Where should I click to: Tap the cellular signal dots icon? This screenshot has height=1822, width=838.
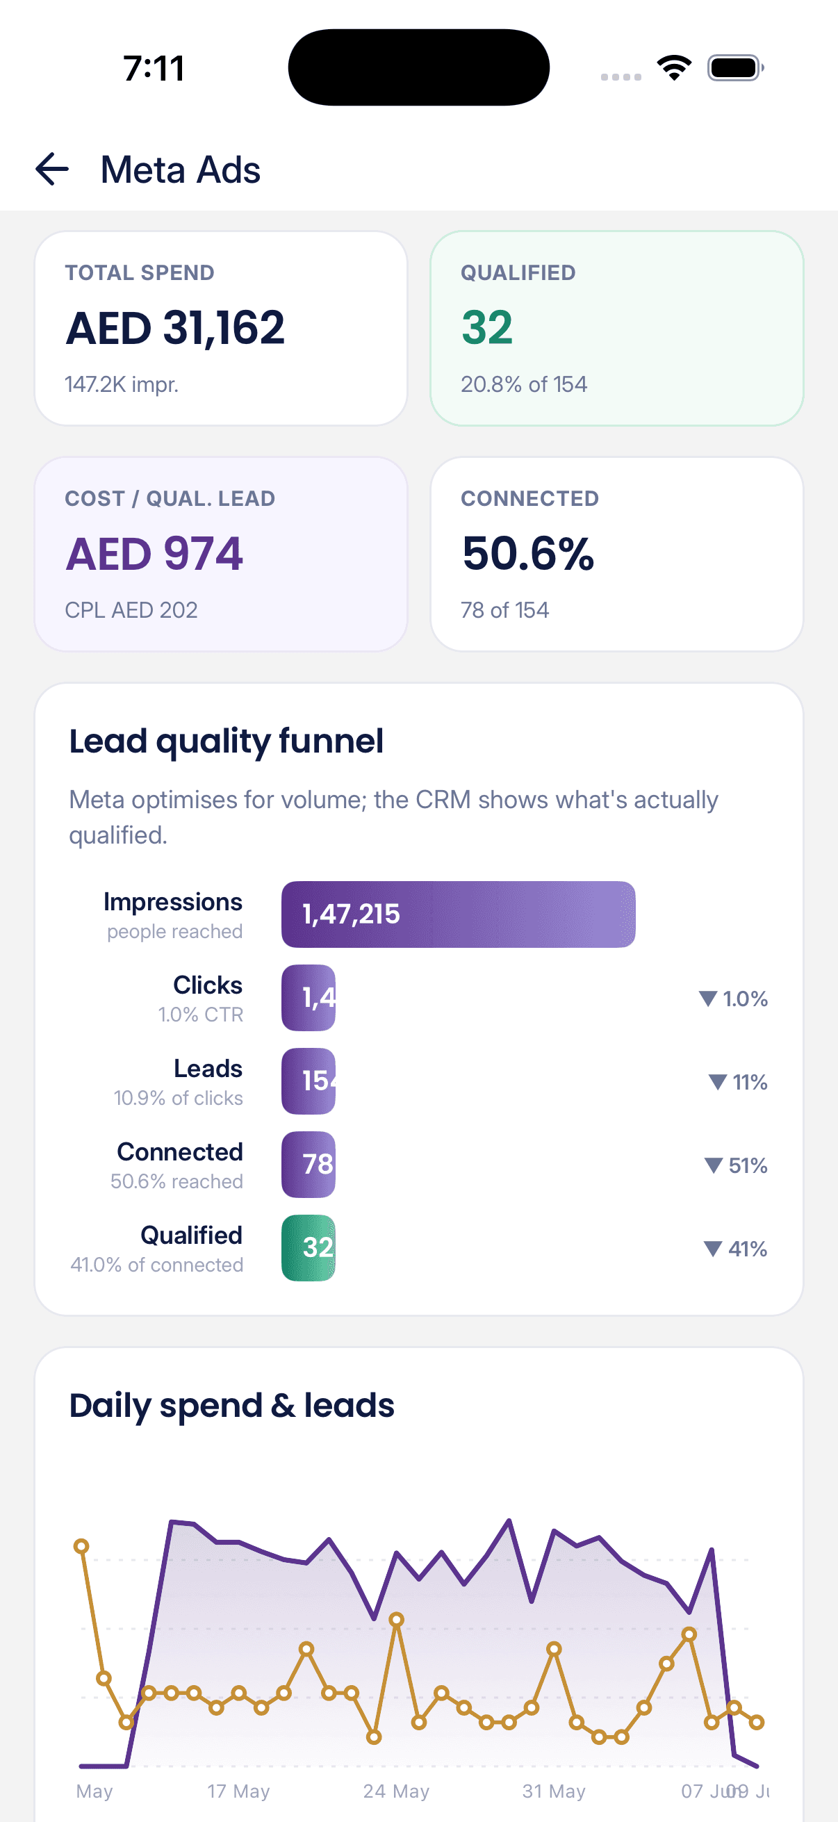point(621,76)
